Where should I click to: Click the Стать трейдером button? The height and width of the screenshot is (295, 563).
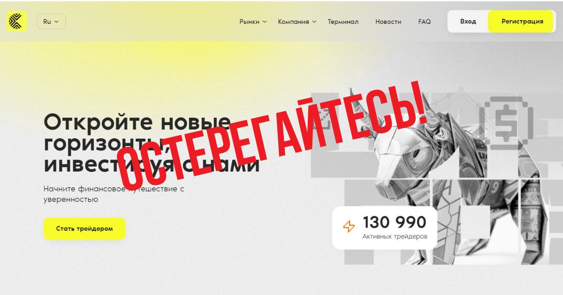(84, 229)
